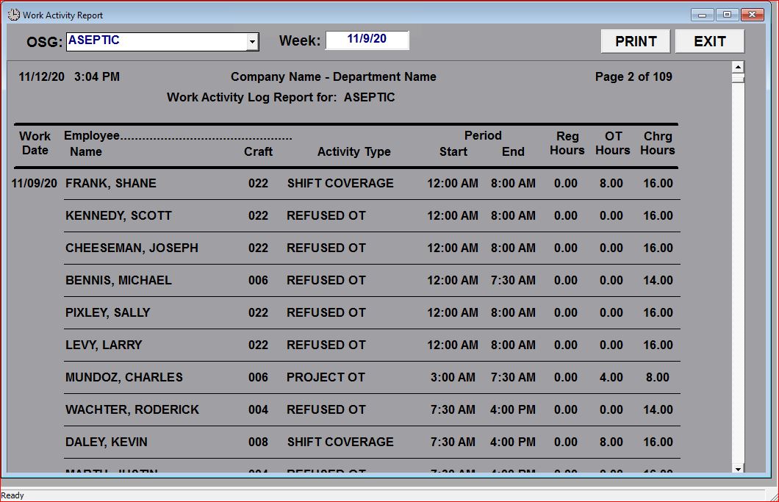Image resolution: width=779 pixels, height=502 pixels.
Task: Click the Craft column header
Action: pos(259,151)
